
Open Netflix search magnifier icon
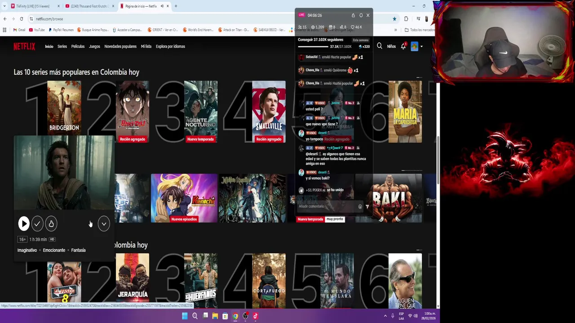coord(380,46)
